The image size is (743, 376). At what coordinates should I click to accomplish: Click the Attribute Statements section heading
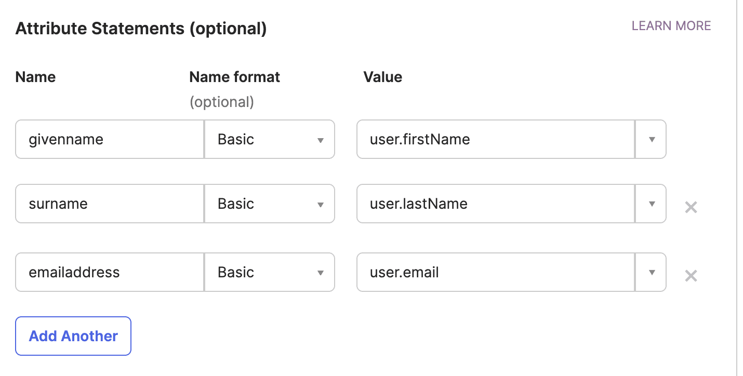141,29
